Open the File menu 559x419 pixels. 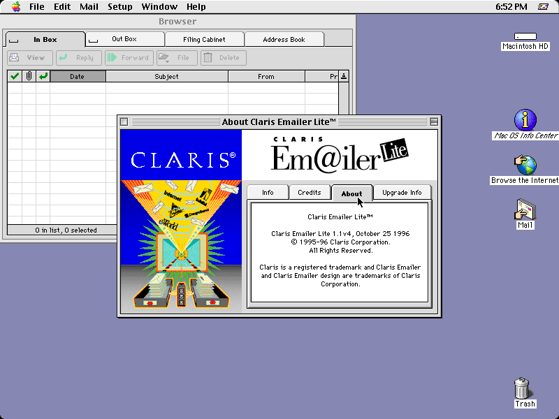point(37,7)
